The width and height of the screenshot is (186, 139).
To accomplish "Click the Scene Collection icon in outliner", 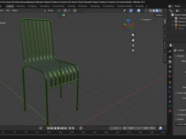I will point(172,15).
